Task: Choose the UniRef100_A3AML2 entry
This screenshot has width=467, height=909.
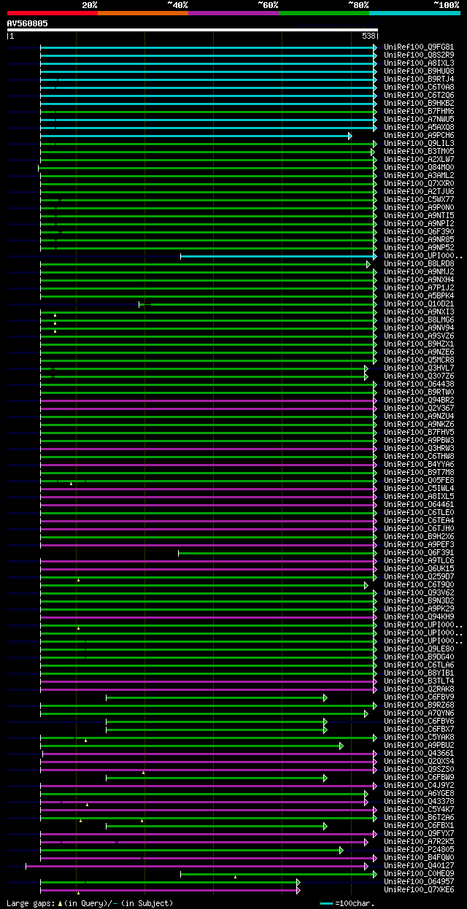Action: (419, 176)
